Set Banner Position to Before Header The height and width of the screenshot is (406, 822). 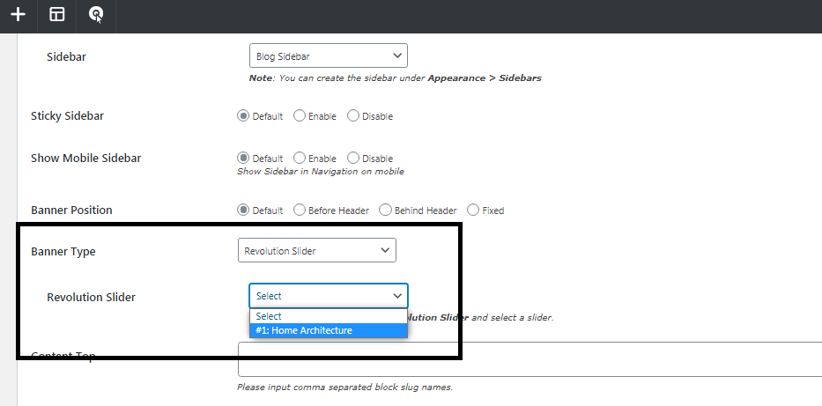[x=300, y=210]
